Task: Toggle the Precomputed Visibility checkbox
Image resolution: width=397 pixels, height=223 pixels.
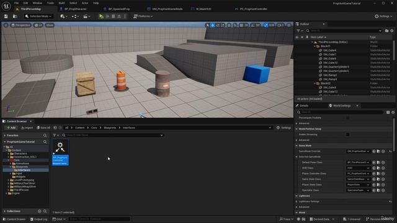Action: coord(347,118)
